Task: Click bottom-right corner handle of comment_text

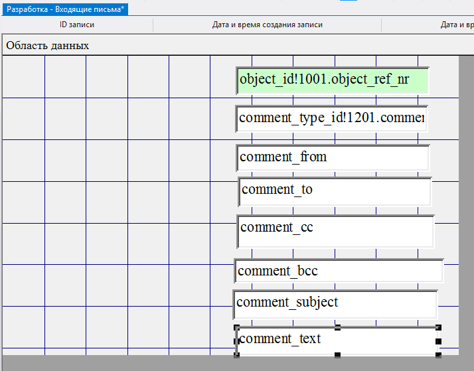Action: 438,355
